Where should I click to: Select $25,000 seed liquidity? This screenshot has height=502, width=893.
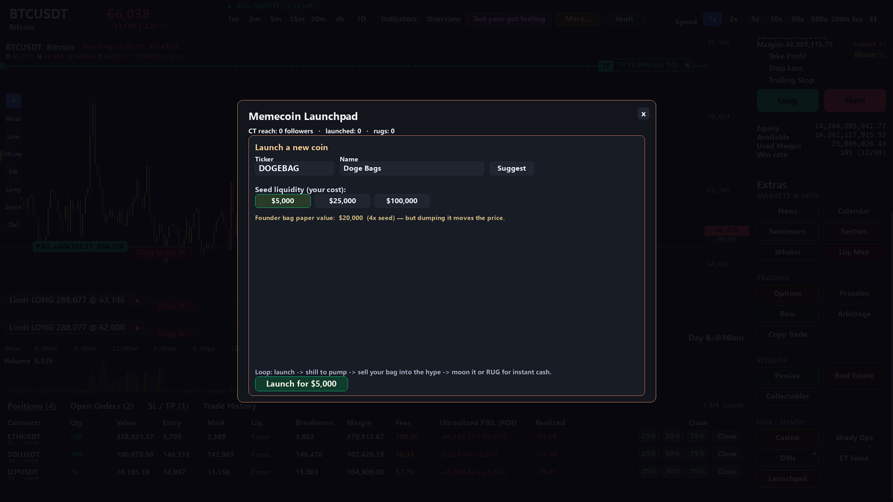[x=342, y=201]
